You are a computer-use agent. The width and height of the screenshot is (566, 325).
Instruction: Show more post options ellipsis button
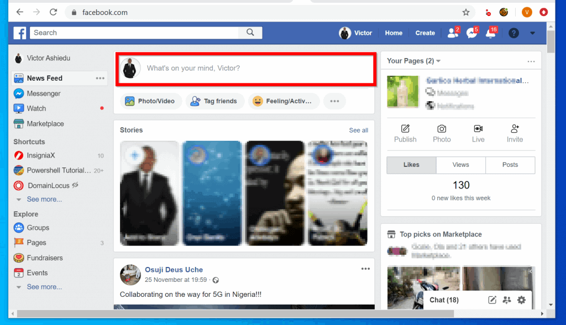(x=334, y=101)
